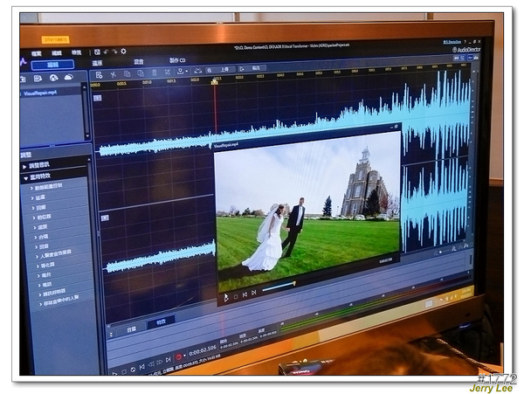This screenshot has height=394, width=524.
Task: Toggle the channel marker on the upper waveform track
Action: tap(98, 98)
